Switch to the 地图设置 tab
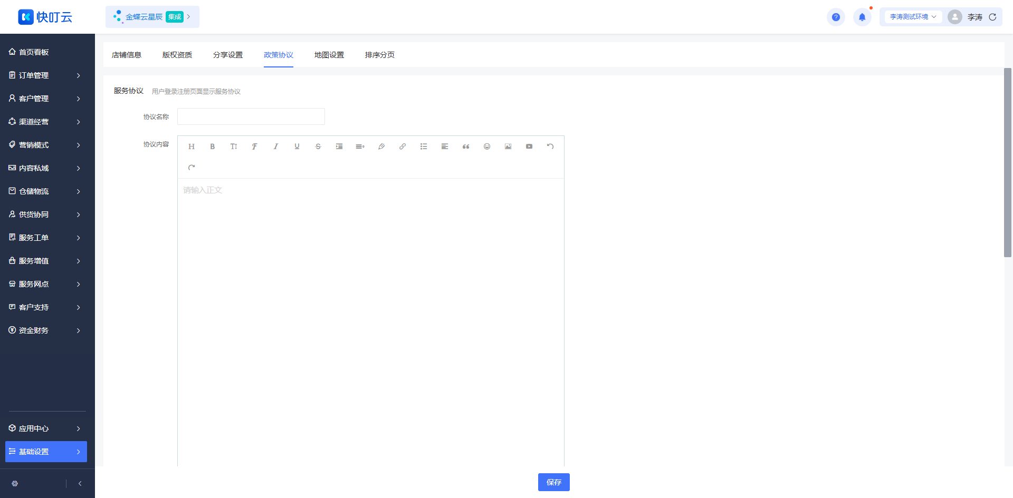 coord(329,55)
